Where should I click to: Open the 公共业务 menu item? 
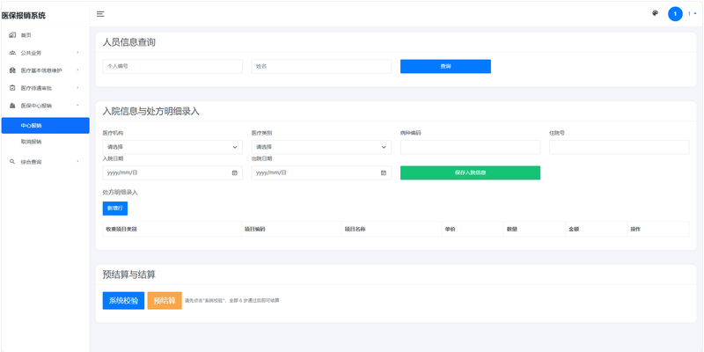[46, 53]
